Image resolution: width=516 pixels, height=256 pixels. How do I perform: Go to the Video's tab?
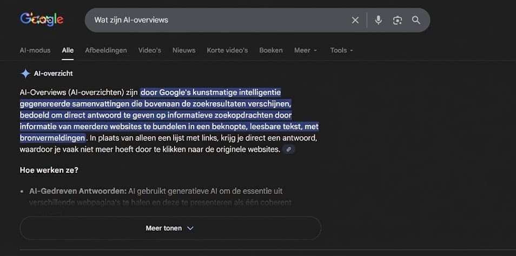[150, 50]
